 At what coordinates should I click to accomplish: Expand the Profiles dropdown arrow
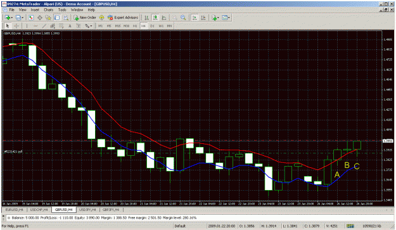coord(22,17)
